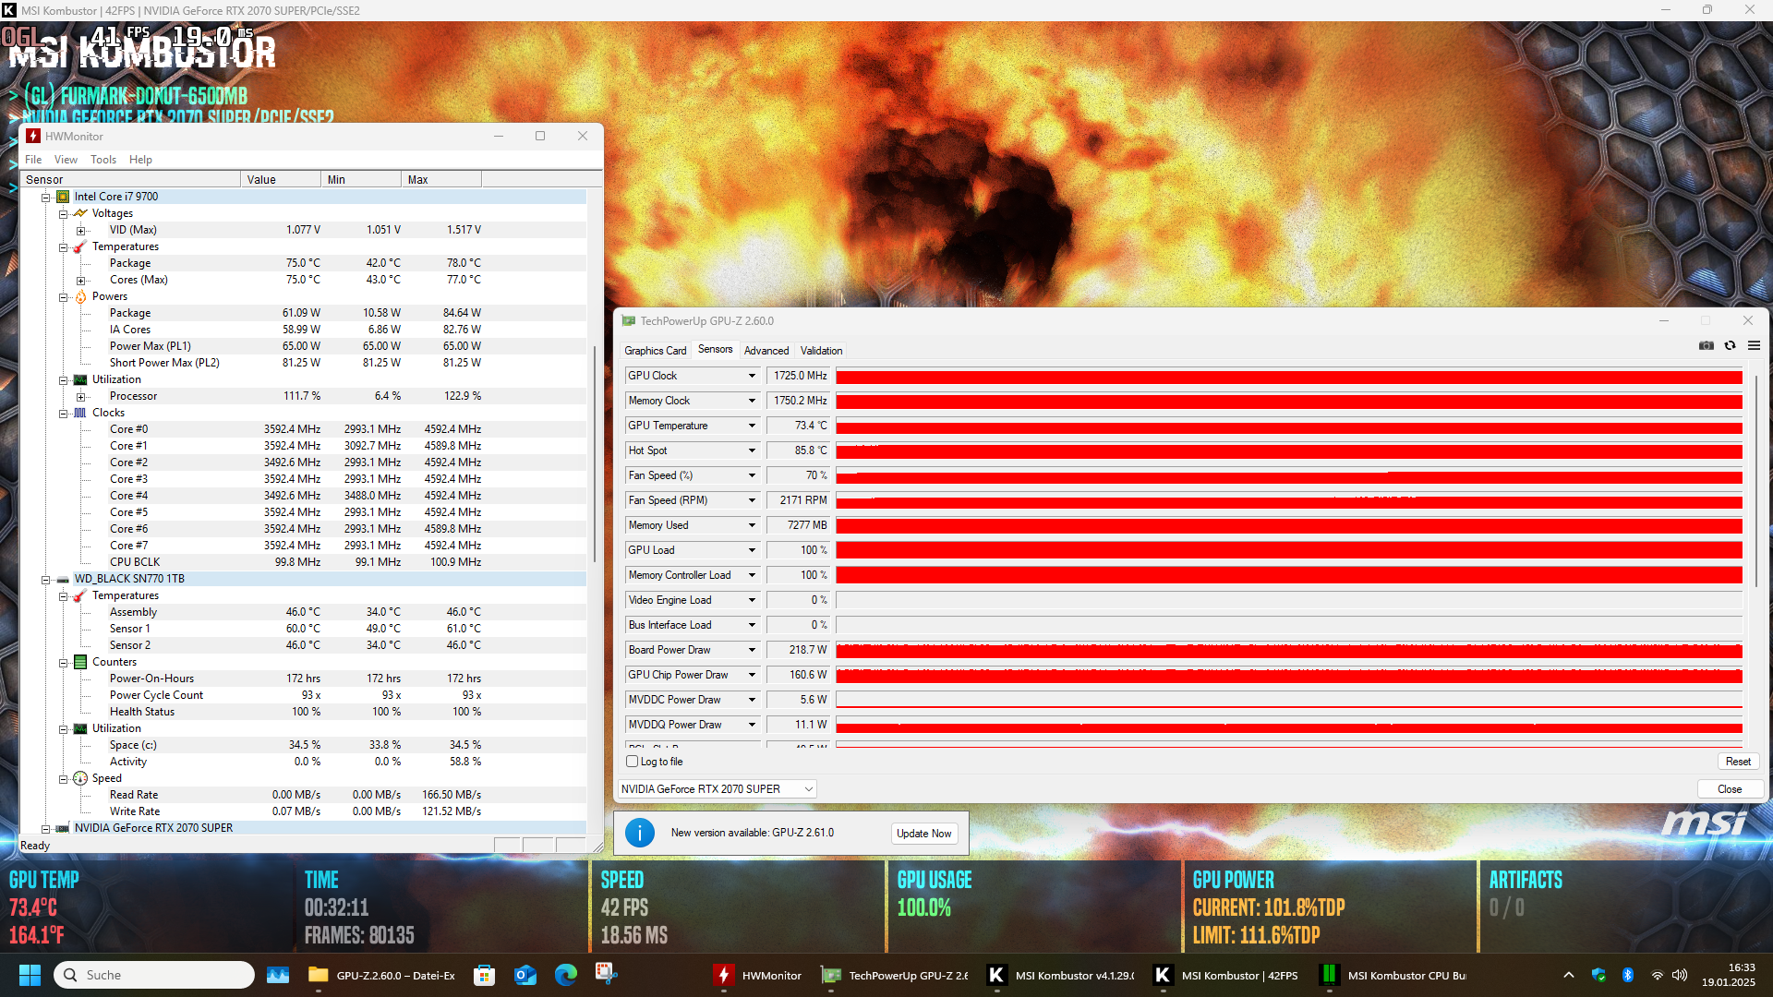The height and width of the screenshot is (997, 1773).
Task: Click the GPU-Z screenshot camera icon
Action: (1706, 345)
